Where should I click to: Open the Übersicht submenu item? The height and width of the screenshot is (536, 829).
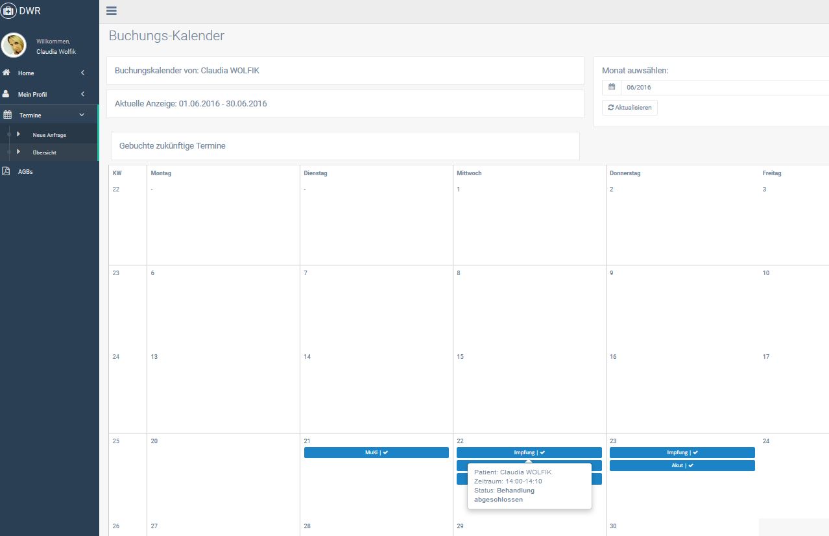(45, 152)
